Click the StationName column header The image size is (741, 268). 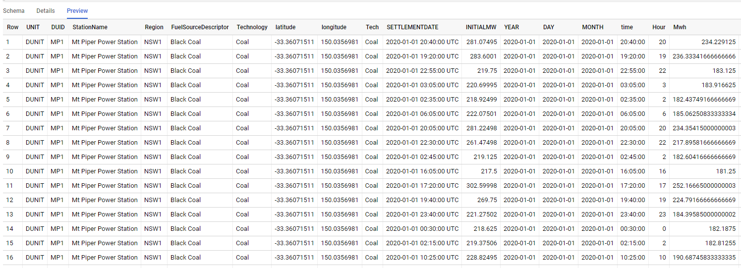tap(90, 27)
